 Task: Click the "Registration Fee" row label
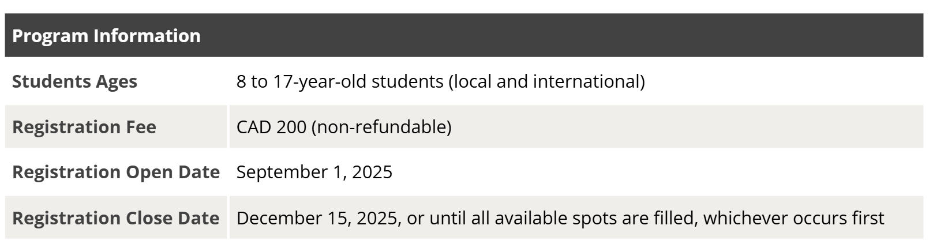[84, 127]
